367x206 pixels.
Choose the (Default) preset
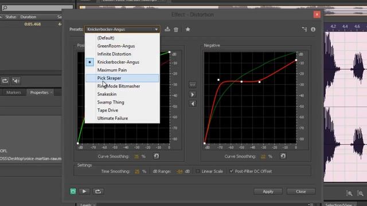click(122, 38)
